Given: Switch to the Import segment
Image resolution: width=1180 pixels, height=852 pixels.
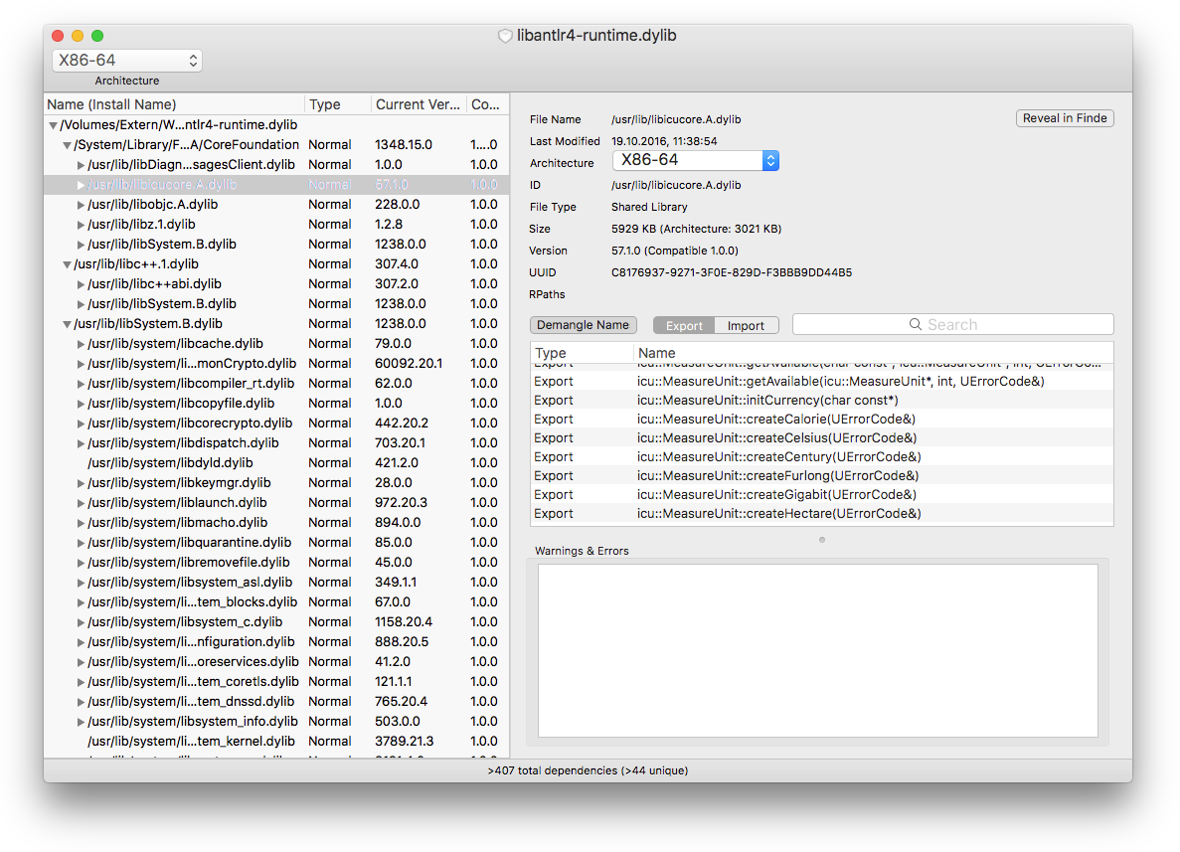Looking at the screenshot, I should point(746,325).
